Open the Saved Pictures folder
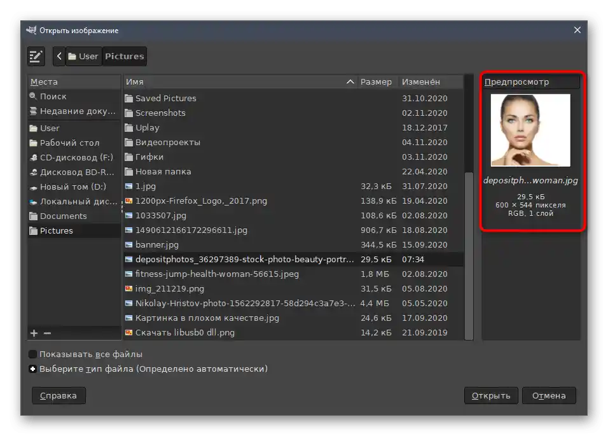 point(294,98)
